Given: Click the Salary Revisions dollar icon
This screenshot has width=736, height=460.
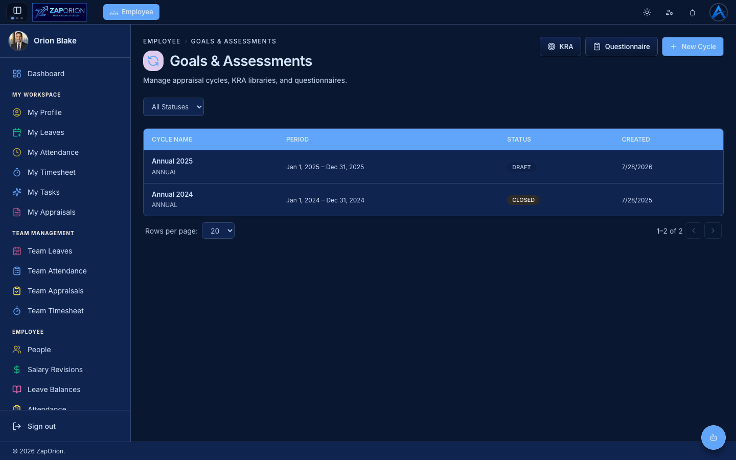Looking at the screenshot, I should (x=17, y=370).
